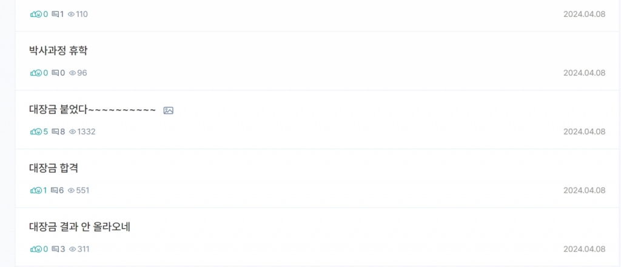
Task: Click the comment icon in the top post row
Action: click(x=55, y=15)
